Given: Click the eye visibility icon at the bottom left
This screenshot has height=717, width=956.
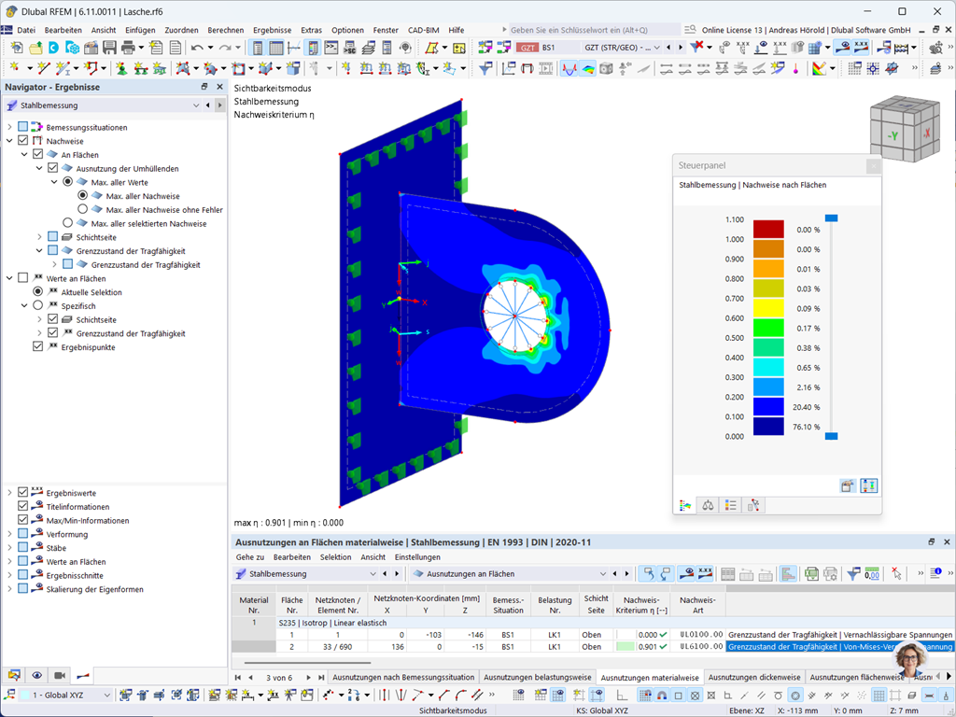Looking at the screenshot, I should (37, 675).
